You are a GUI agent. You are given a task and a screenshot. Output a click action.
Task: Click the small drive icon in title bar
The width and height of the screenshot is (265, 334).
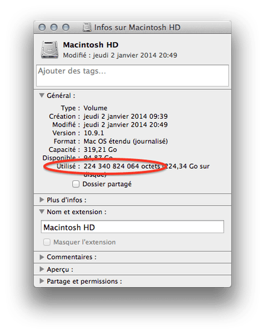click(x=87, y=27)
